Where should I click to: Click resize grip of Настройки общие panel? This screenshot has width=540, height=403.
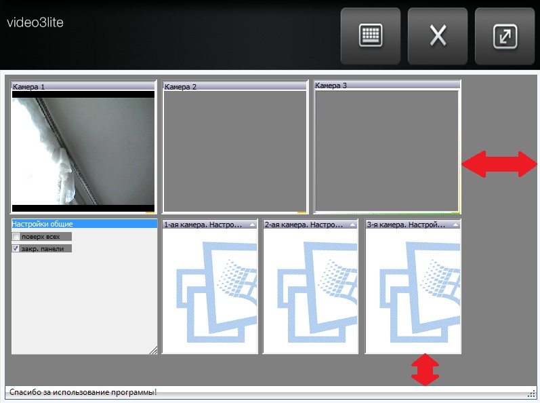pyautogui.click(x=152, y=350)
